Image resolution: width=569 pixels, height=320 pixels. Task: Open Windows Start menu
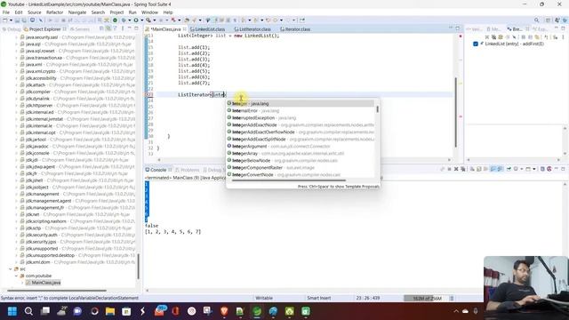point(12,311)
